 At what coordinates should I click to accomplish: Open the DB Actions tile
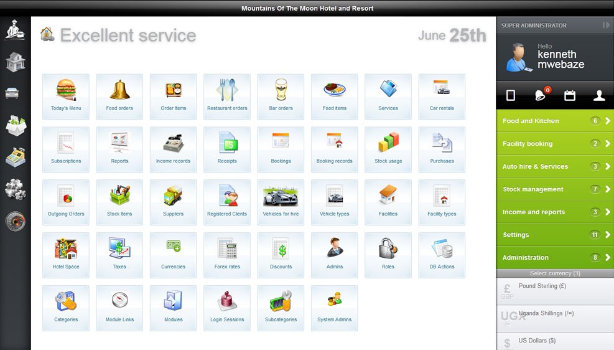[x=442, y=255]
